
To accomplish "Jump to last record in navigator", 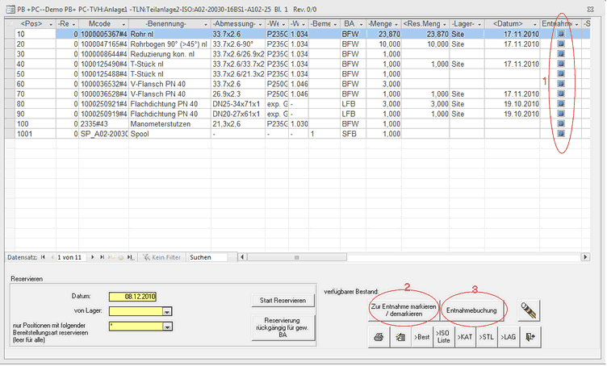I will pyautogui.click(x=102, y=257).
